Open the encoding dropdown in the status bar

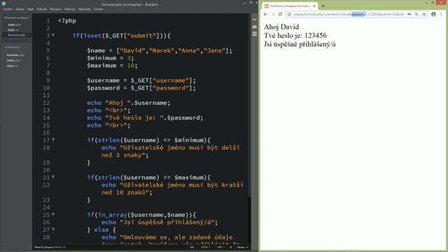point(206,247)
